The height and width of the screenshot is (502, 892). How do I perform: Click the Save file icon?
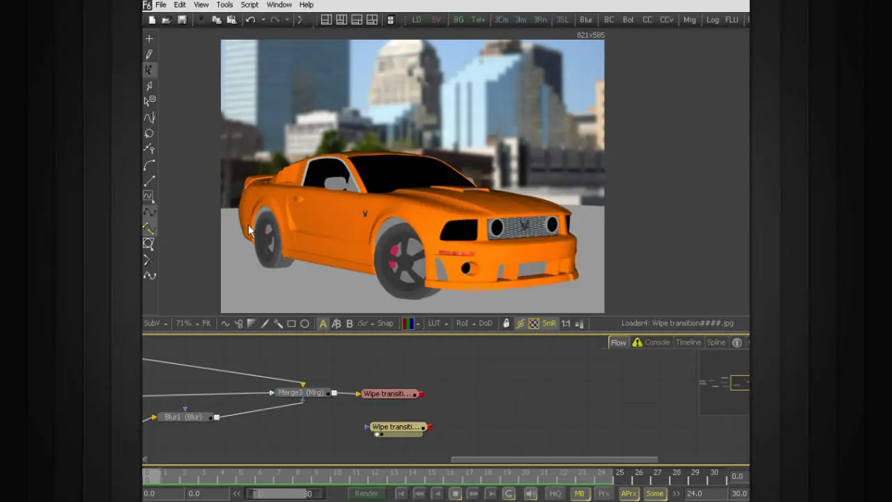tap(182, 20)
